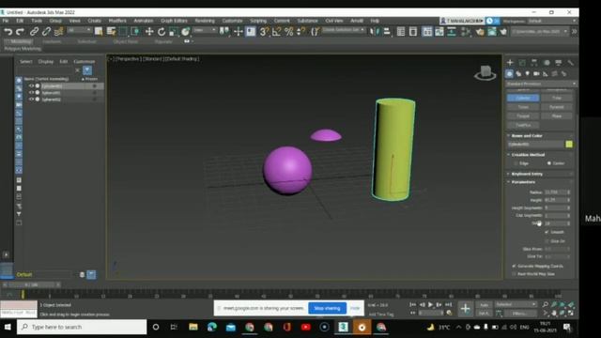Click the Render Production teapot icon
The width and height of the screenshot is (601, 338).
tap(503, 32)
